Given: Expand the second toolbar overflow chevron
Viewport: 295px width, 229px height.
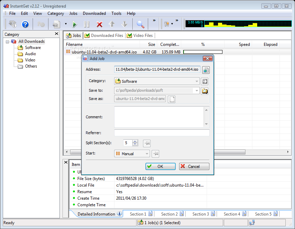Looking at the screenshot, I should (177, 20).
